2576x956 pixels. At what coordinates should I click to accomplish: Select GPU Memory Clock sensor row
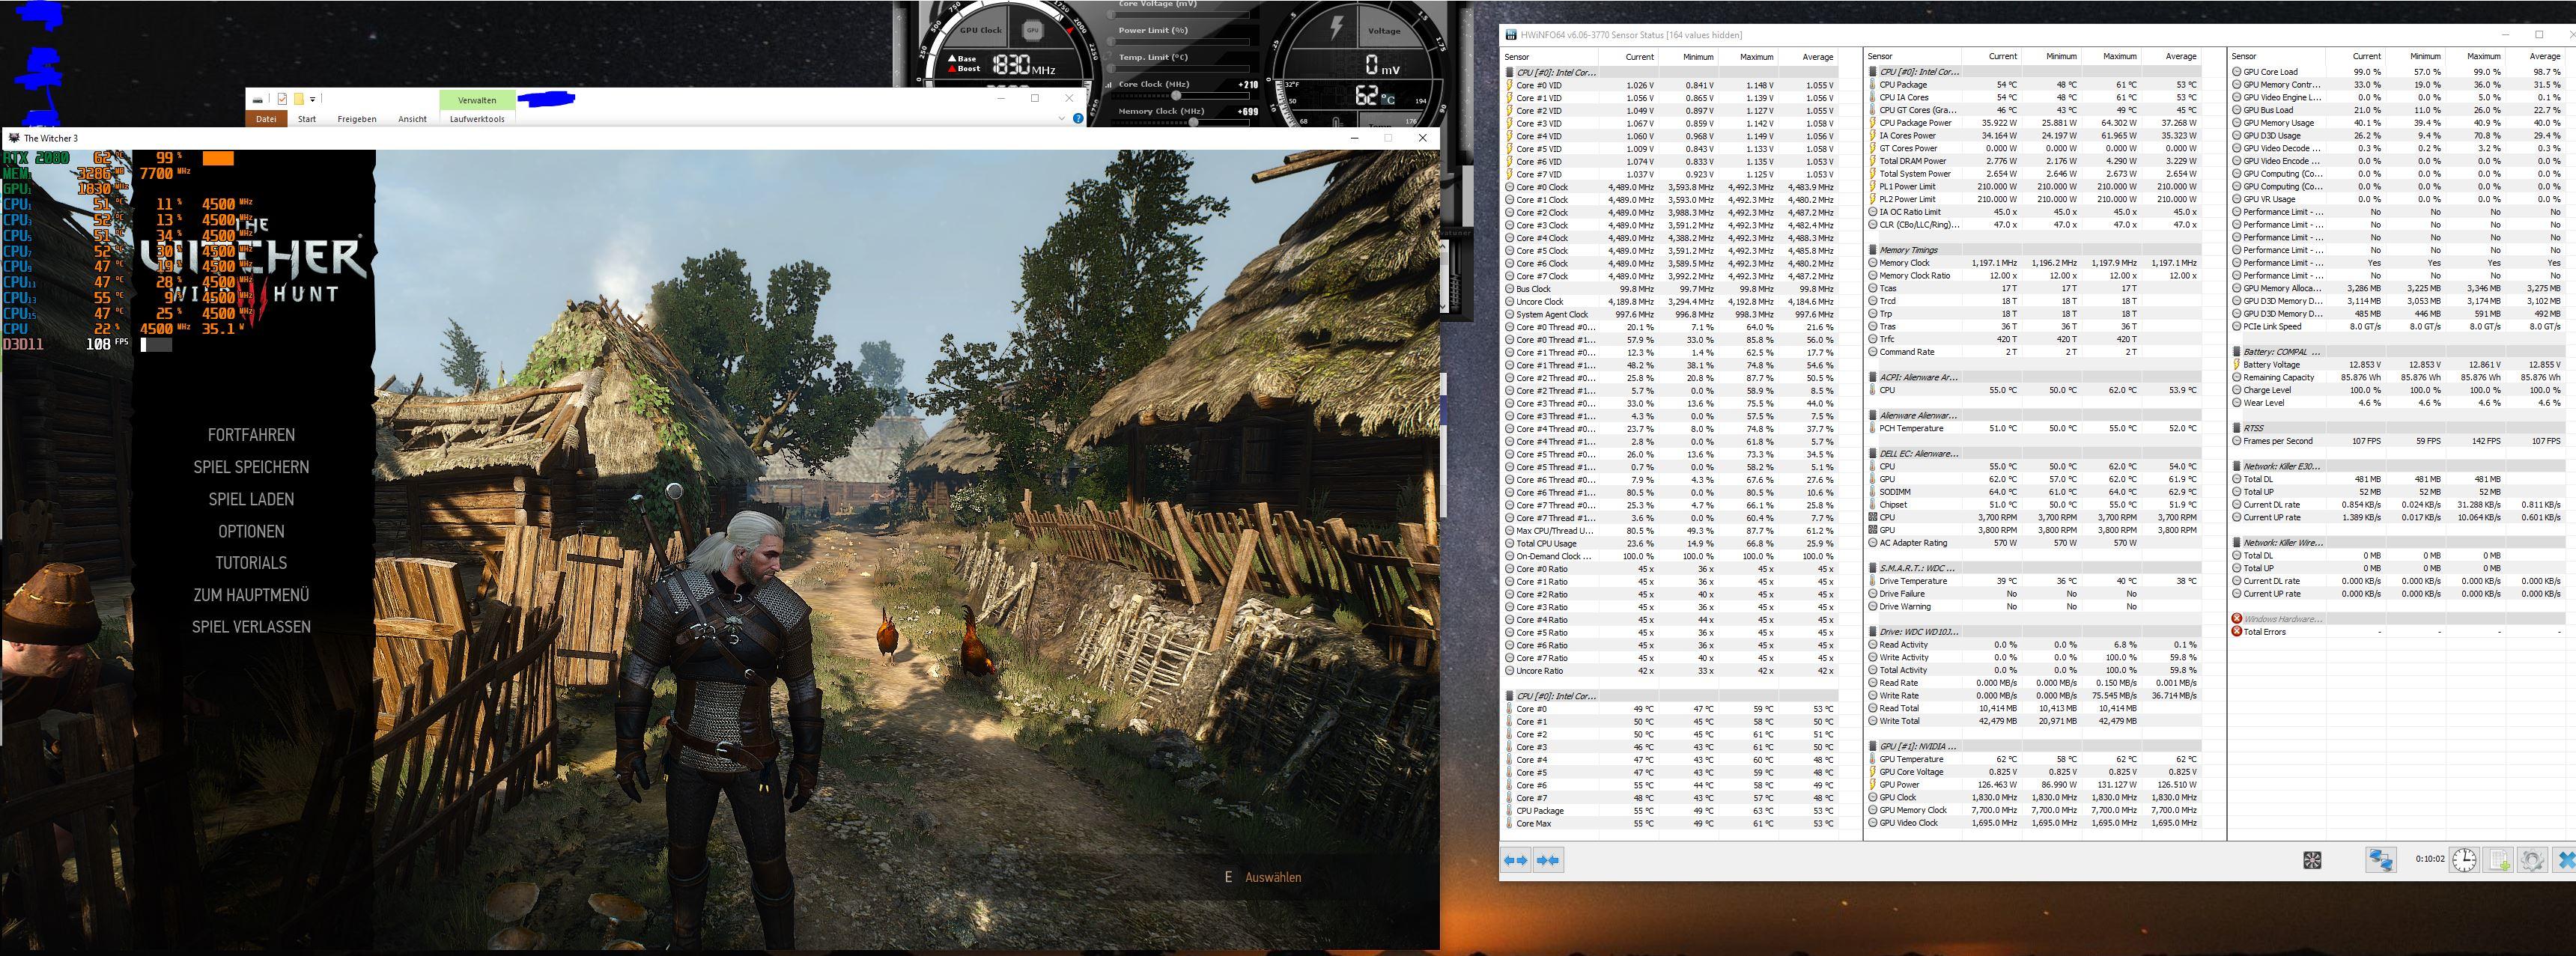click(2035, 810)
